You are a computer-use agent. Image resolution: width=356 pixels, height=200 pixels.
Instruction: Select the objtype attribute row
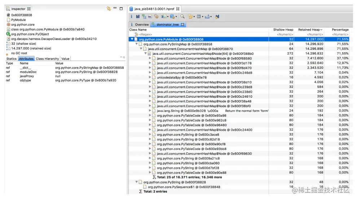pyautogui.click(x=65, y=80)
